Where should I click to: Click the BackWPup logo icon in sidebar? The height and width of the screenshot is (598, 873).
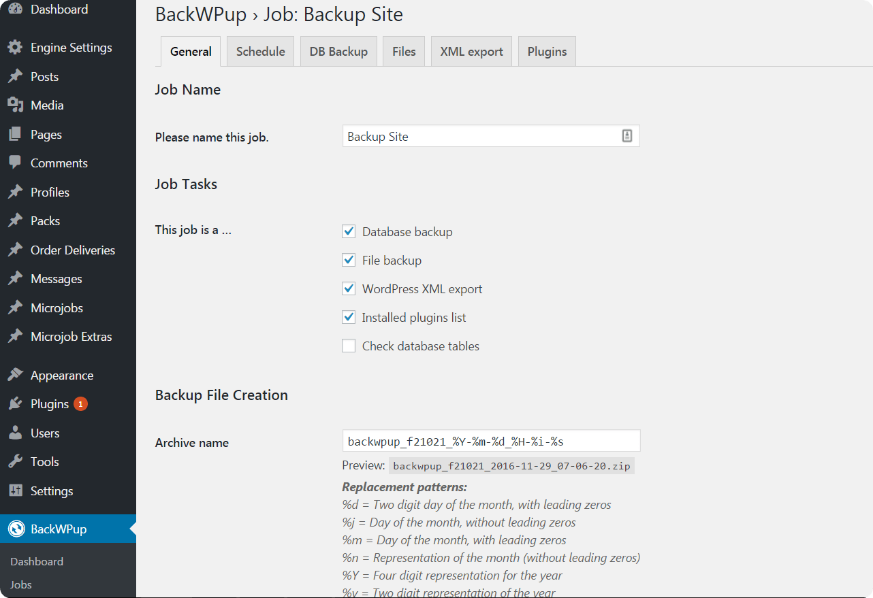tap(16, 529)
